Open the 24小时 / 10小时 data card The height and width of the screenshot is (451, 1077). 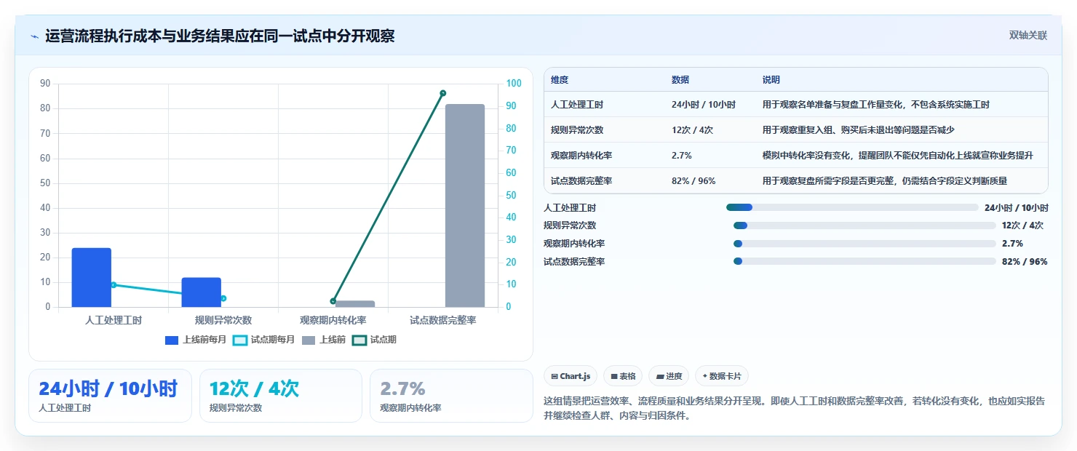(x=110, y=396)
